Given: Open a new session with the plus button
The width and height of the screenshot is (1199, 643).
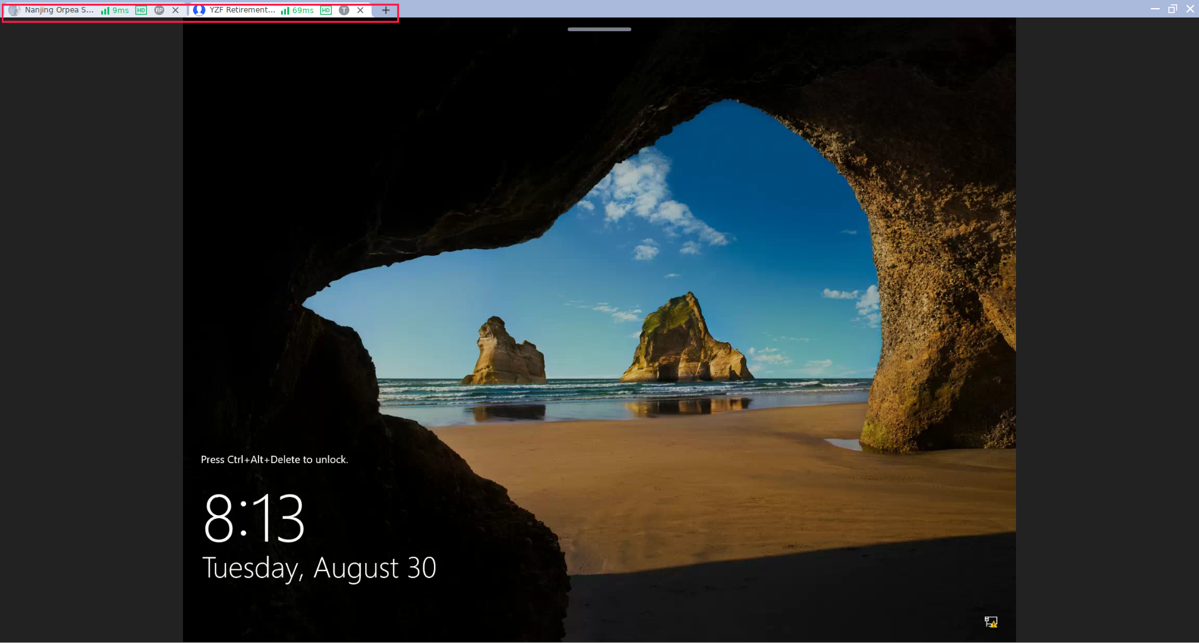Looking at the screenshot, I should pos(386,10).
